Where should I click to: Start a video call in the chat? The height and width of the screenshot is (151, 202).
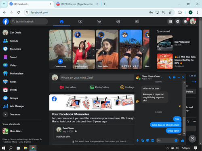[174, 77]
